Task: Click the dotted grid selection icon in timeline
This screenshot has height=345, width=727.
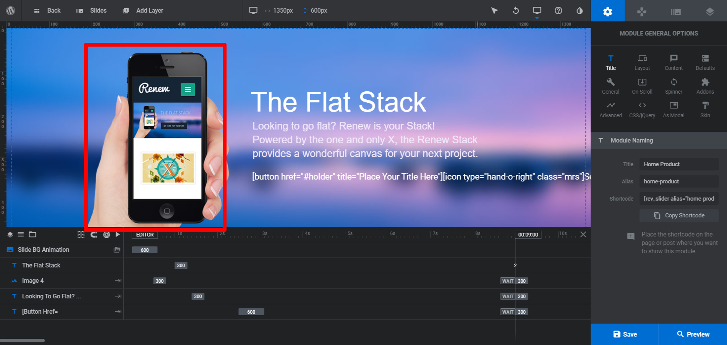Action: pyautogui.click(x=81, y=235)
